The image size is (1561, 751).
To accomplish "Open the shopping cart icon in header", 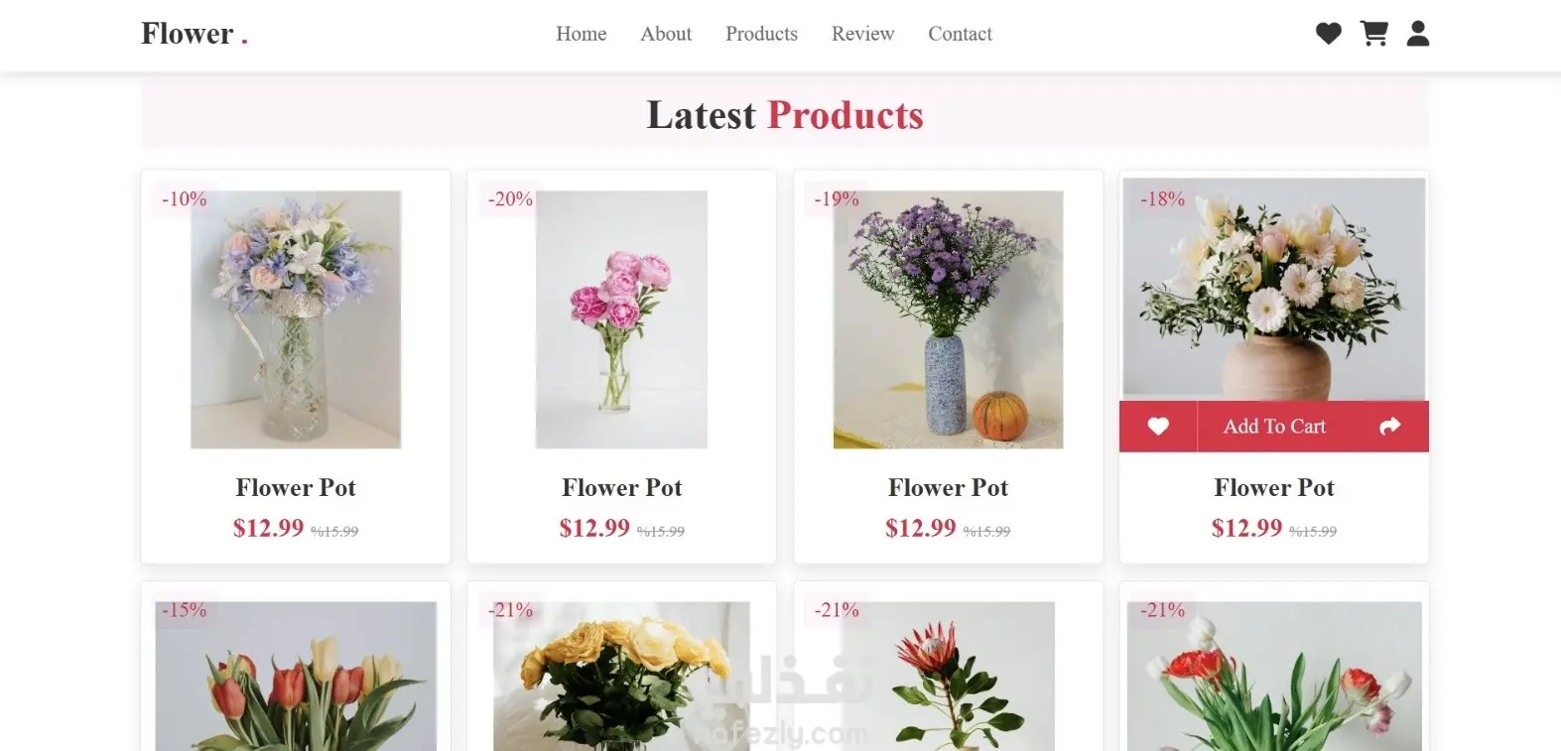I will click(x=1373, y=34).
